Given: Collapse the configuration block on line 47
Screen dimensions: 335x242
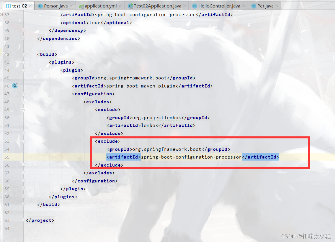Looking at the screenshot, I should coord(24,94).
